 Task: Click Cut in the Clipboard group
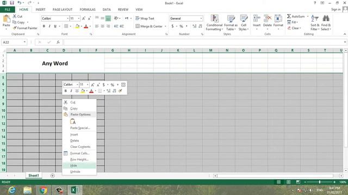[x=17, y=16]
